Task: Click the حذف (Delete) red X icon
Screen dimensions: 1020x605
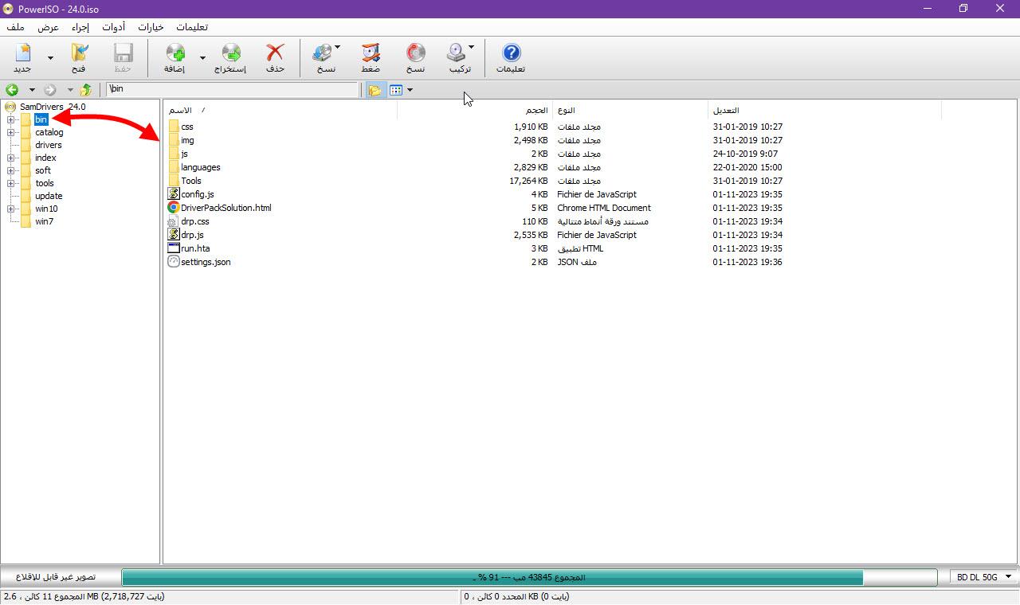Action: pyautogui.click(x=275, y=53)
